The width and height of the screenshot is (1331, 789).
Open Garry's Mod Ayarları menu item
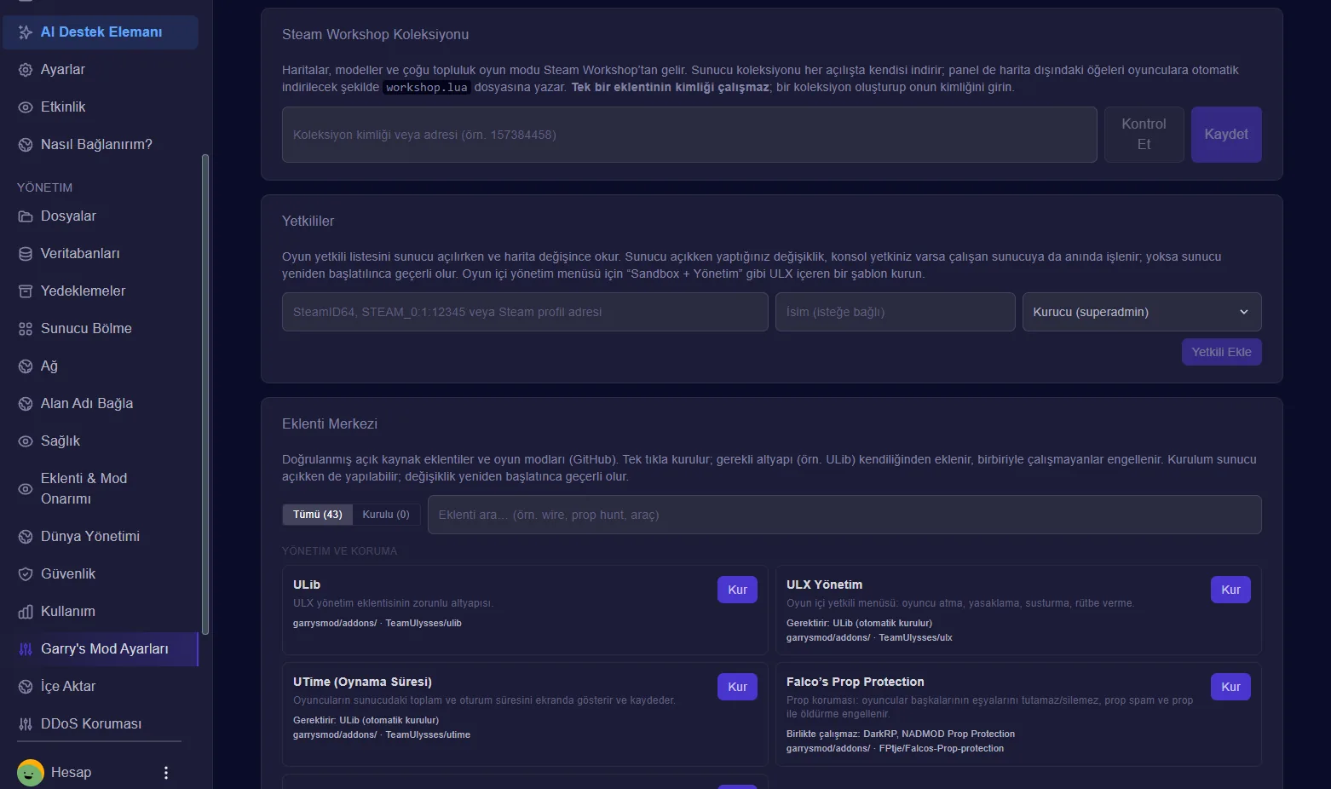tap(101, 649)
